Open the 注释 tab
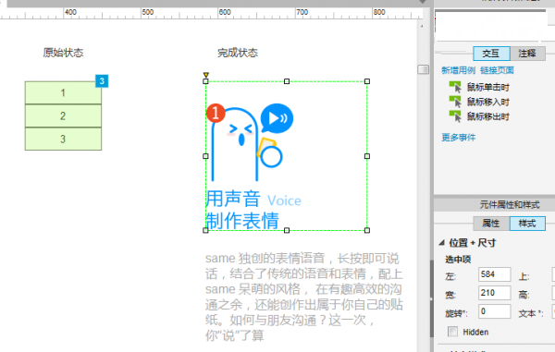Image resolution: width=555 pixels, height=352 pixels. click(x=527, y=54)
